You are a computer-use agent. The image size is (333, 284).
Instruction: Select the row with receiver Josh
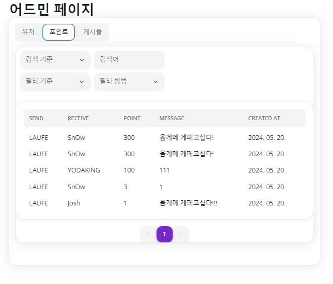click(164, 203)
